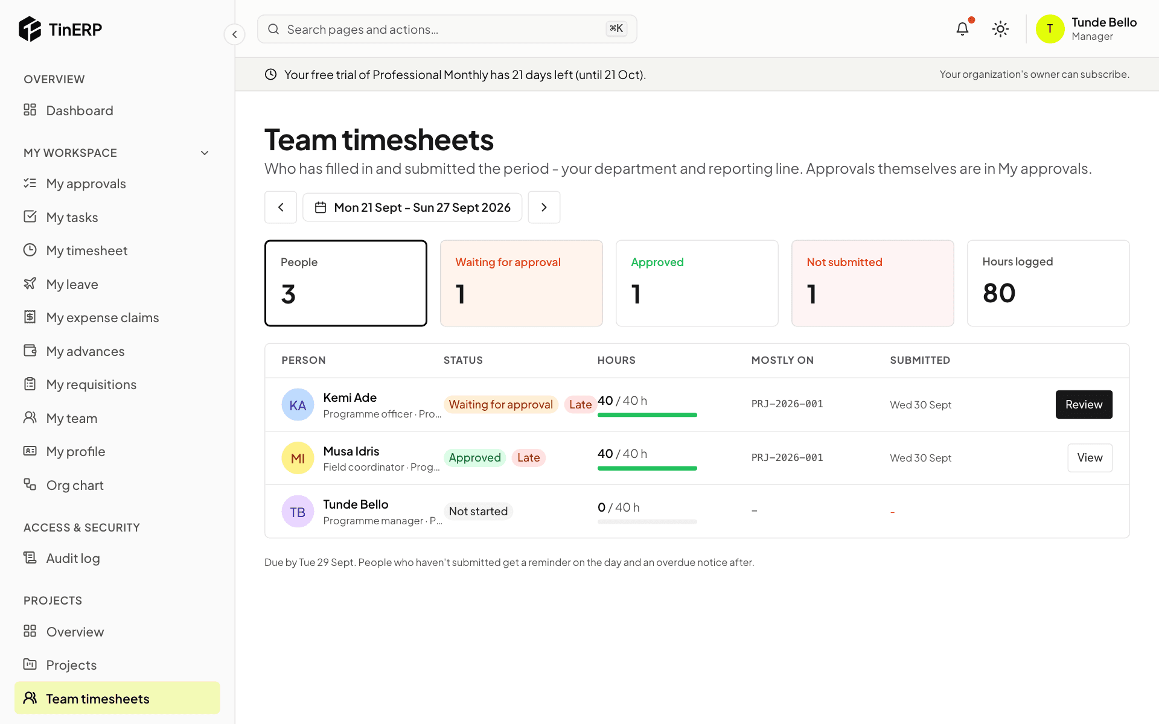Filter by the Not submitted card

pyautogui.click(x=873, y=283)
